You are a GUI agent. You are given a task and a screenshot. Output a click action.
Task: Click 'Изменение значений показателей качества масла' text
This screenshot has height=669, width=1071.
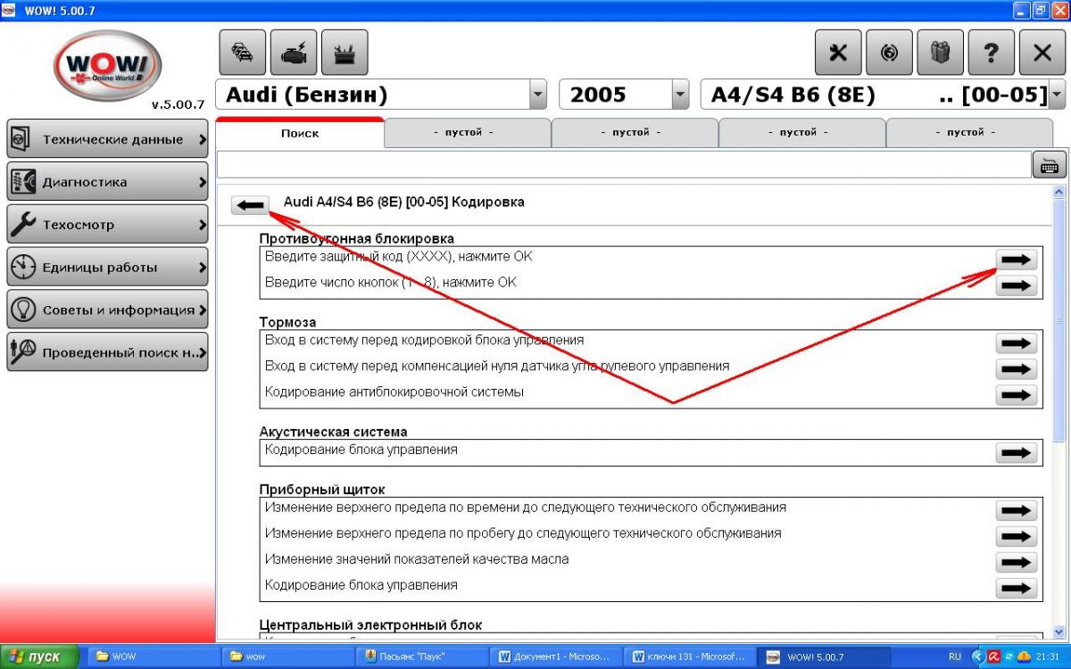pos(417,559)
